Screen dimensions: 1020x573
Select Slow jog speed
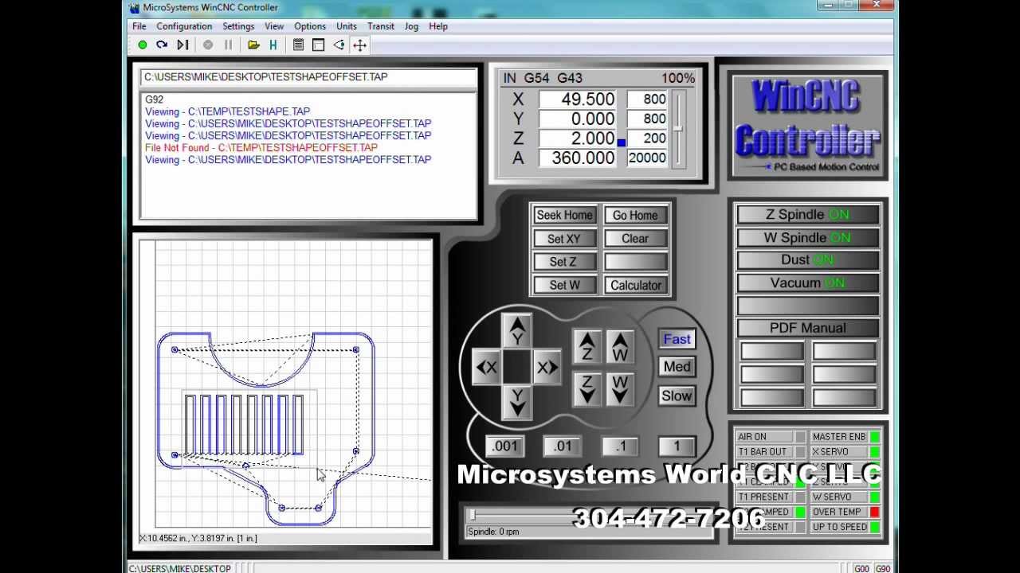pyautogui.click(x=677, y=396)
